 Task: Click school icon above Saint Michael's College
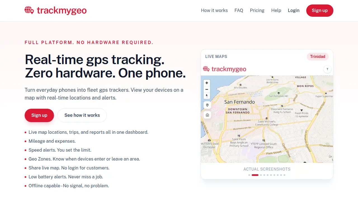tap(267, 118)
